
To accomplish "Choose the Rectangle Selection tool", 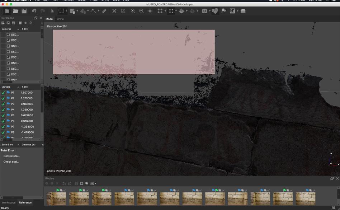I will coord(61,11).
